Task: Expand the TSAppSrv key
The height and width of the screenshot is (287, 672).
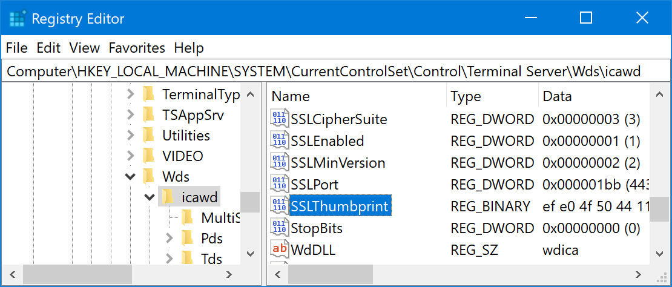Action: tap(130, 114)
